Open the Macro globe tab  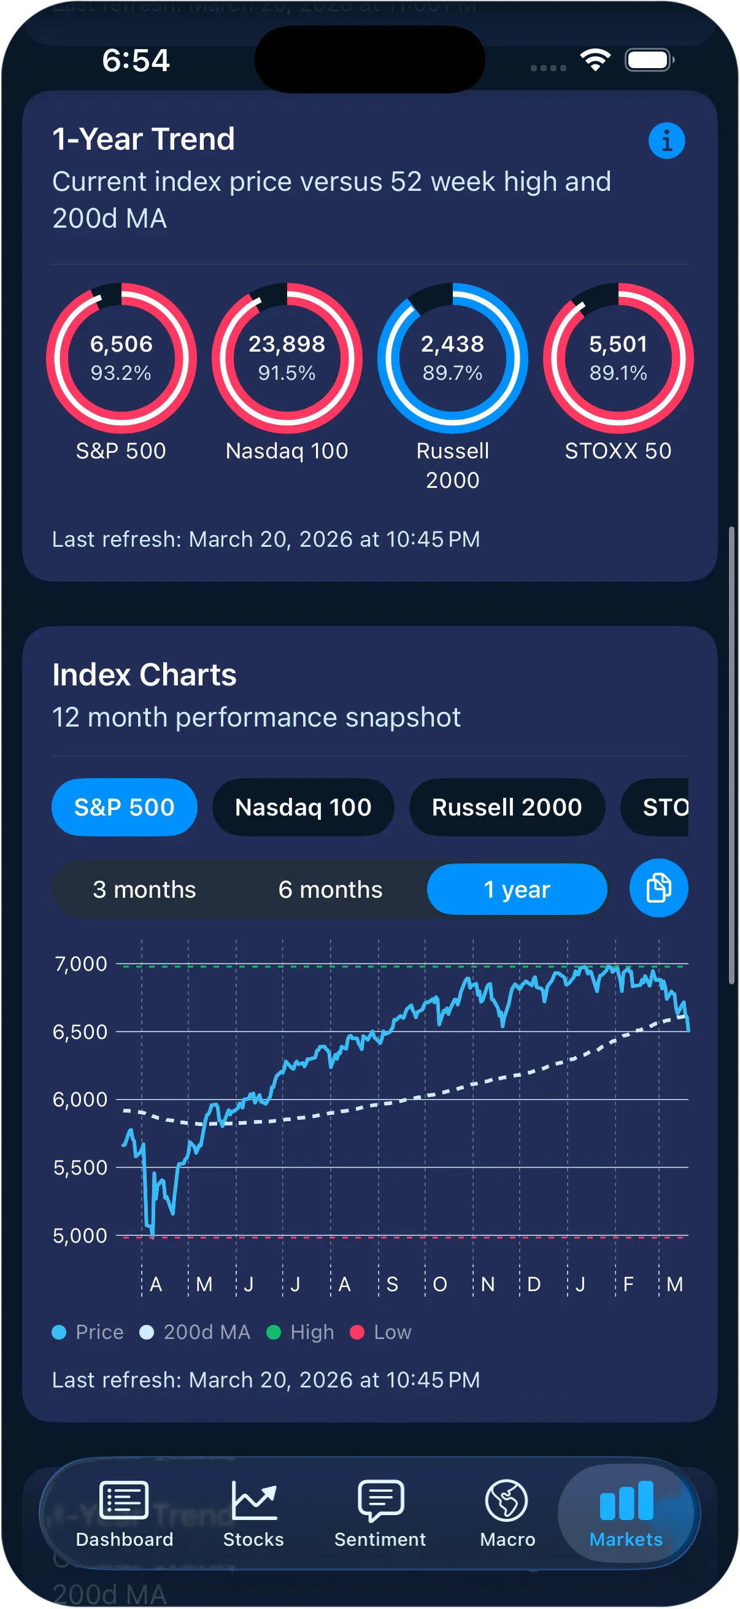(507, 1500)
